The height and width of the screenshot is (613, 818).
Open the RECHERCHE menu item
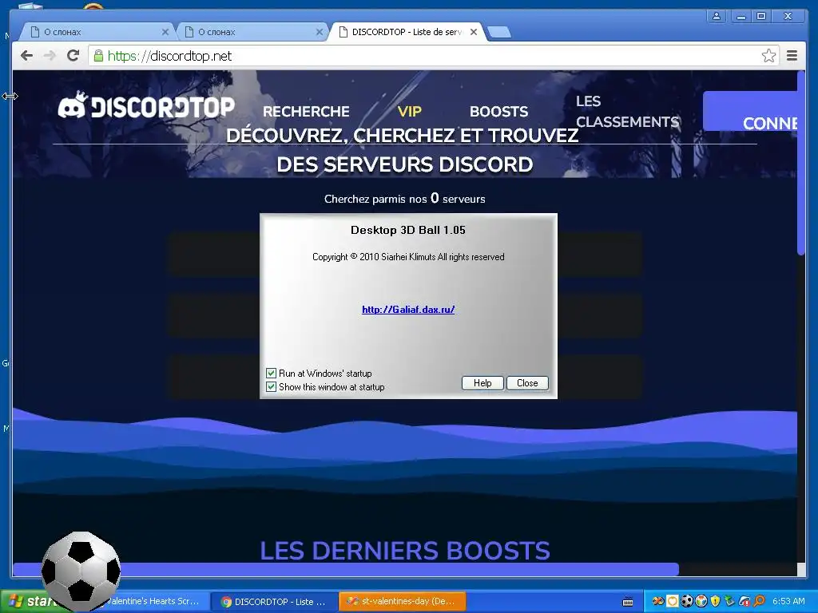click(306, 112)
